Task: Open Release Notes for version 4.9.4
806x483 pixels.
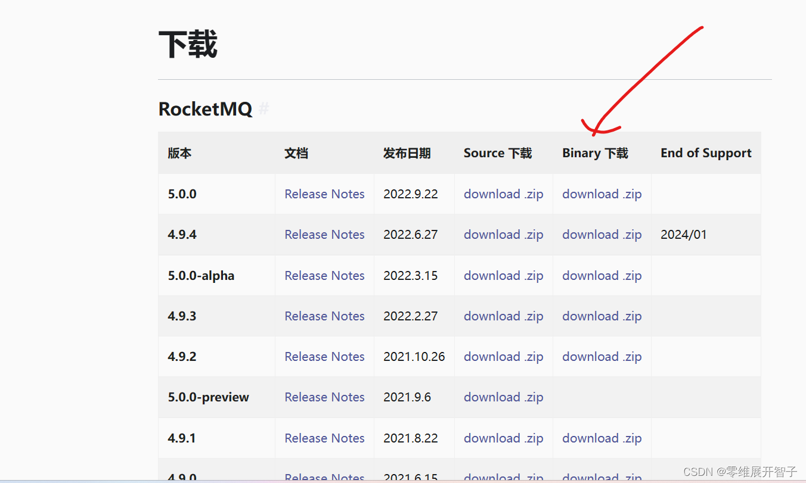Action: click(324, 234)
